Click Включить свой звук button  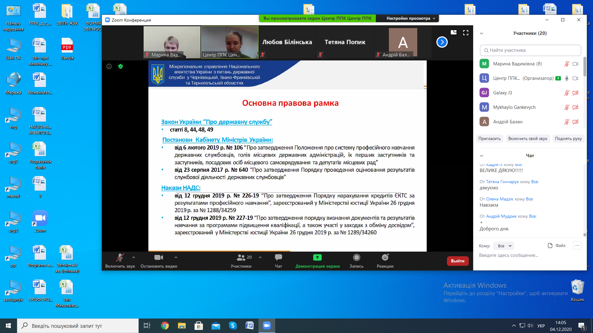(528, 138)
